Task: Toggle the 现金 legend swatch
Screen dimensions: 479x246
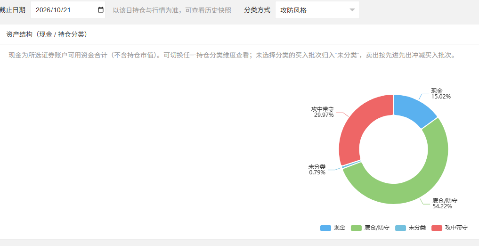Action: (x=325, y=228)
